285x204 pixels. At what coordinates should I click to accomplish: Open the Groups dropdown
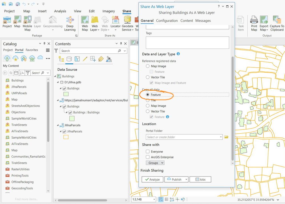tap(155, 163)
